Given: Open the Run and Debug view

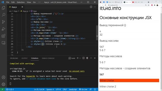Looking at the screenshot, I should point(3,29).
